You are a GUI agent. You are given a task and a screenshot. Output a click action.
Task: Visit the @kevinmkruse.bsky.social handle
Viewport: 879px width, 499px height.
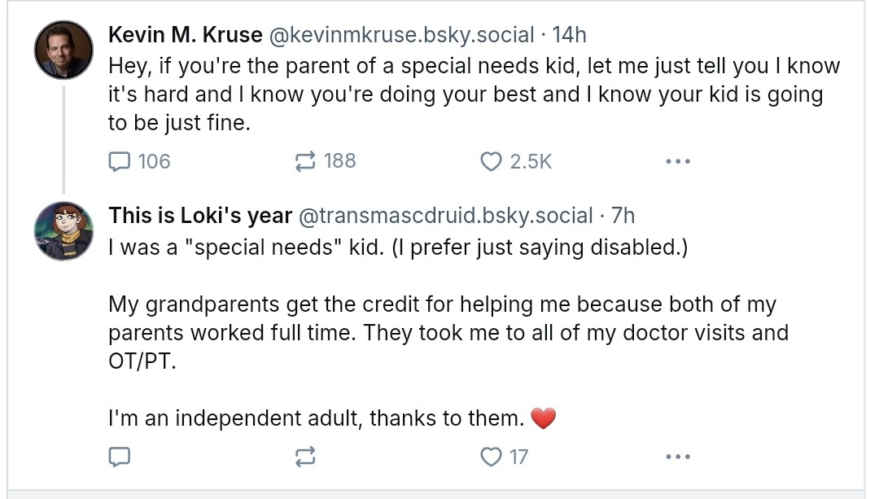click(400, 35)
